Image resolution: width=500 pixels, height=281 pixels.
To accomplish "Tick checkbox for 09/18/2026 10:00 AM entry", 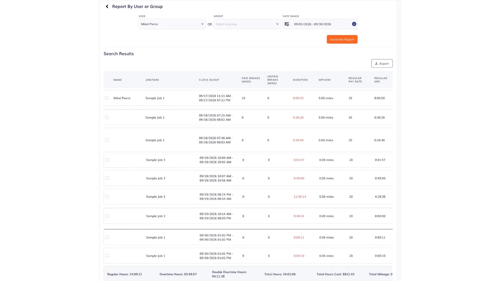I will [x=107, y=160].
